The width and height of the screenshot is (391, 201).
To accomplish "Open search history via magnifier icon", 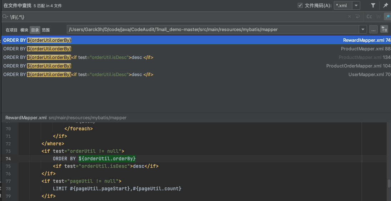I will 5,17.
